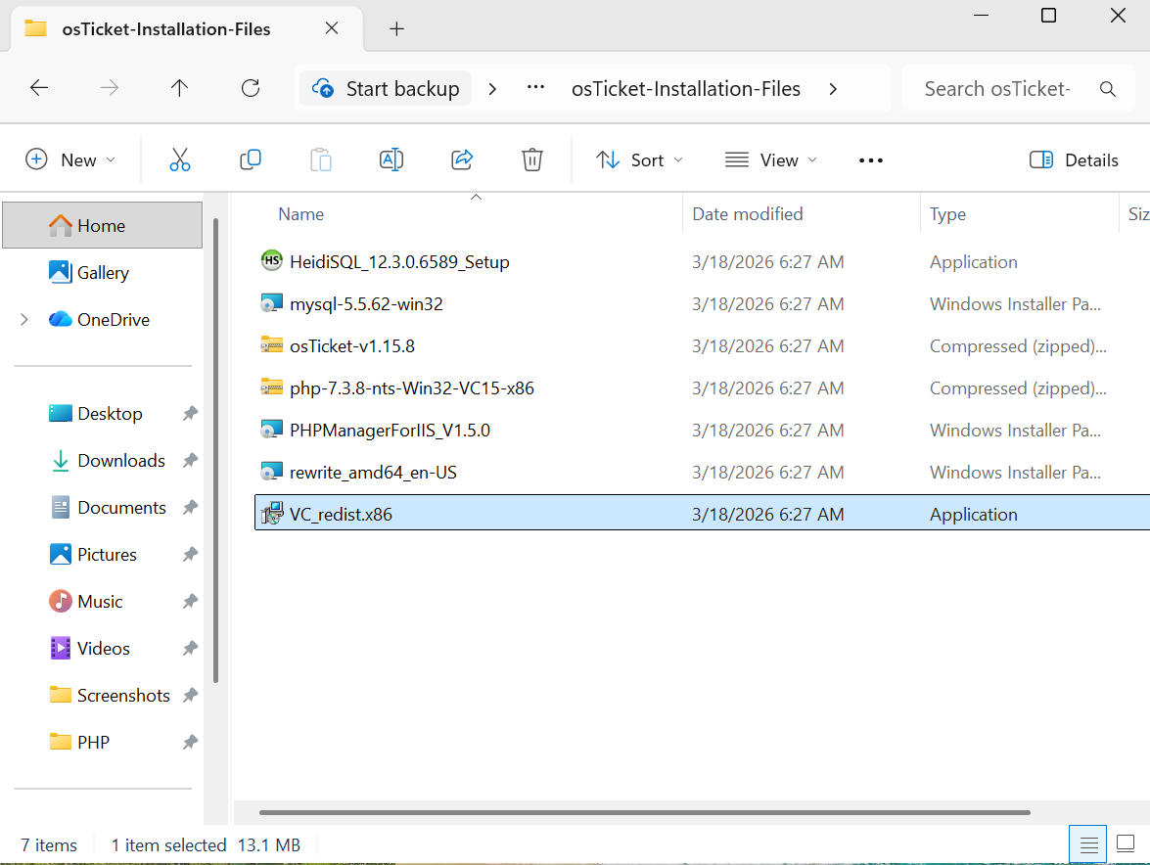1150x865 pixels.
Task: Go forward with the right arrow
Action: pyautogui.click(x=110, y=89)
